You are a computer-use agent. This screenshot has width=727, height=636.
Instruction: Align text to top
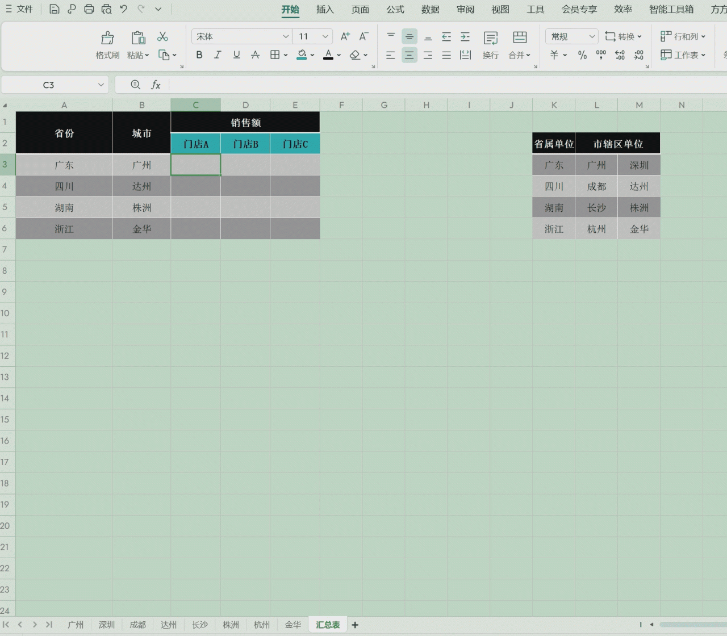click(391, 36)
